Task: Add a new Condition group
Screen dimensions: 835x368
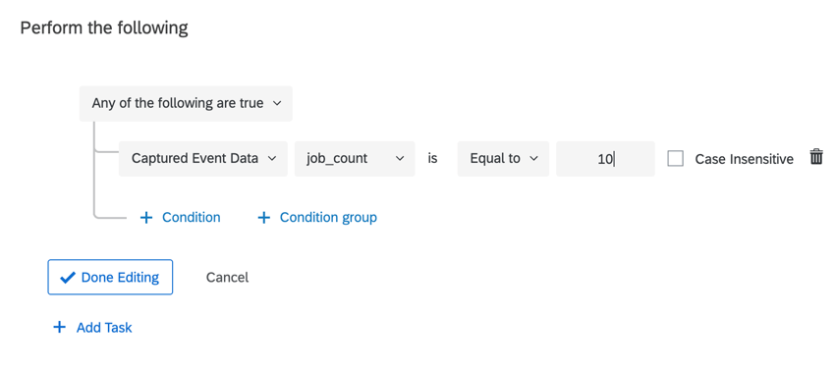Action: [317, 218]
